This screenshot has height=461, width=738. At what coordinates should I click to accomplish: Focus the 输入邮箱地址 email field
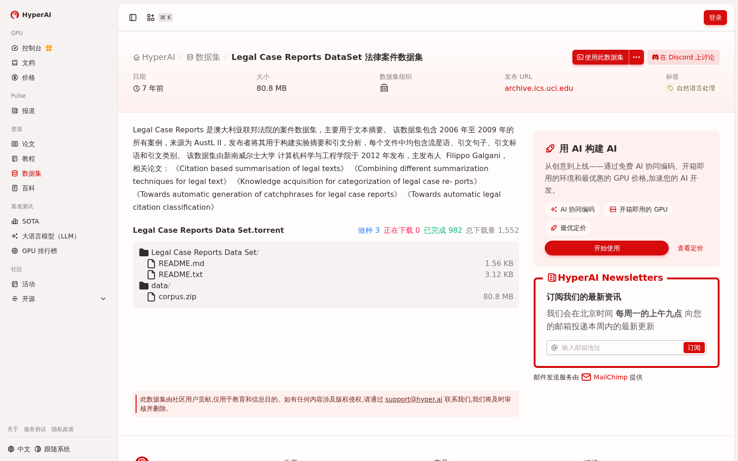coord(620,348)
